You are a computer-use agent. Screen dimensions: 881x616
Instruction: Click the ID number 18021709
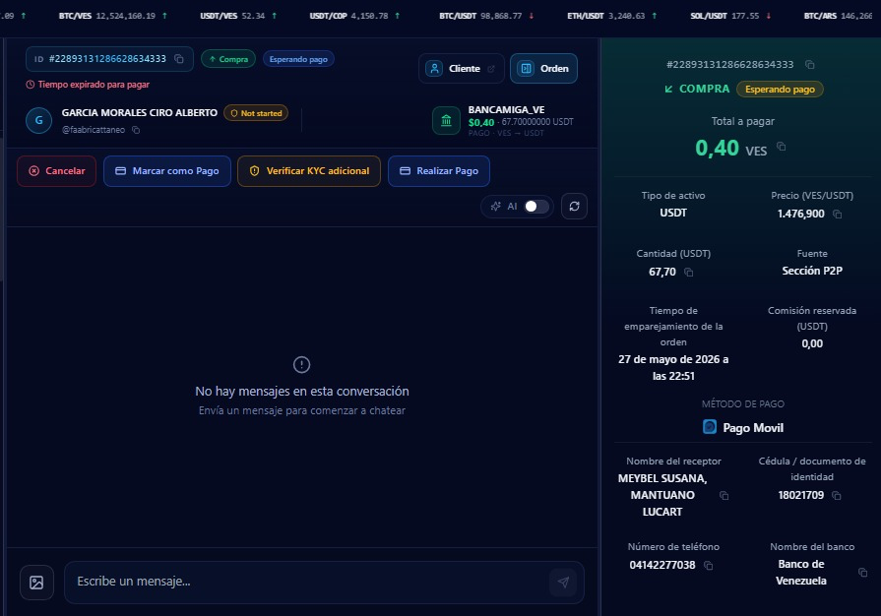tap(800, 495)
